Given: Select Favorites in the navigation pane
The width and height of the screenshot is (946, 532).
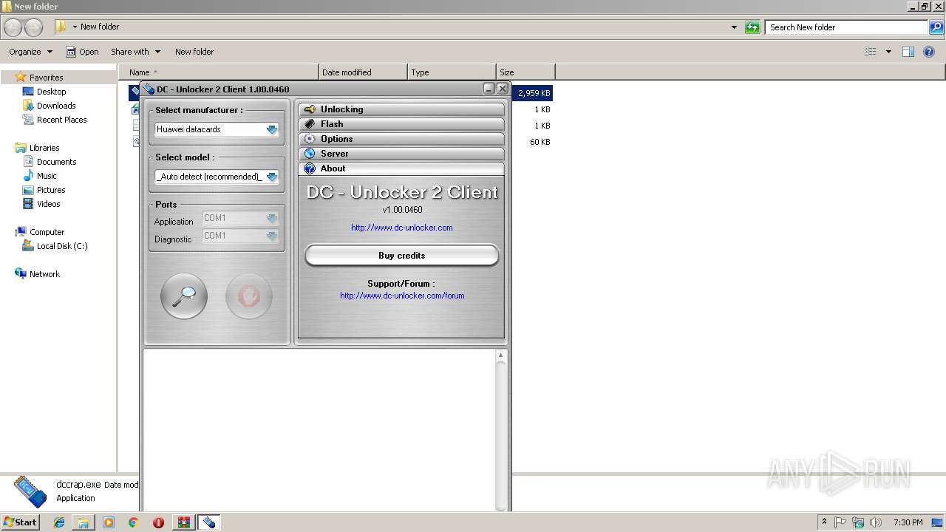Looking at the screenshot, I should tap(46, 78).
